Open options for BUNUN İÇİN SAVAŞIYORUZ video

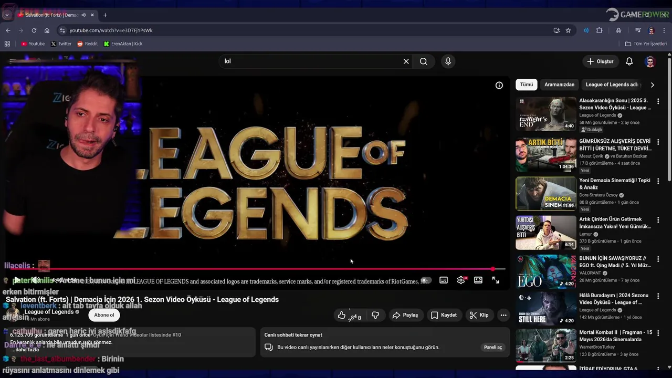658,258
